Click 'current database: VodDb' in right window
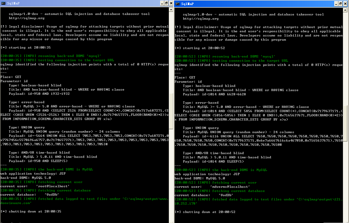349x223 pixels. pos(204,195)
